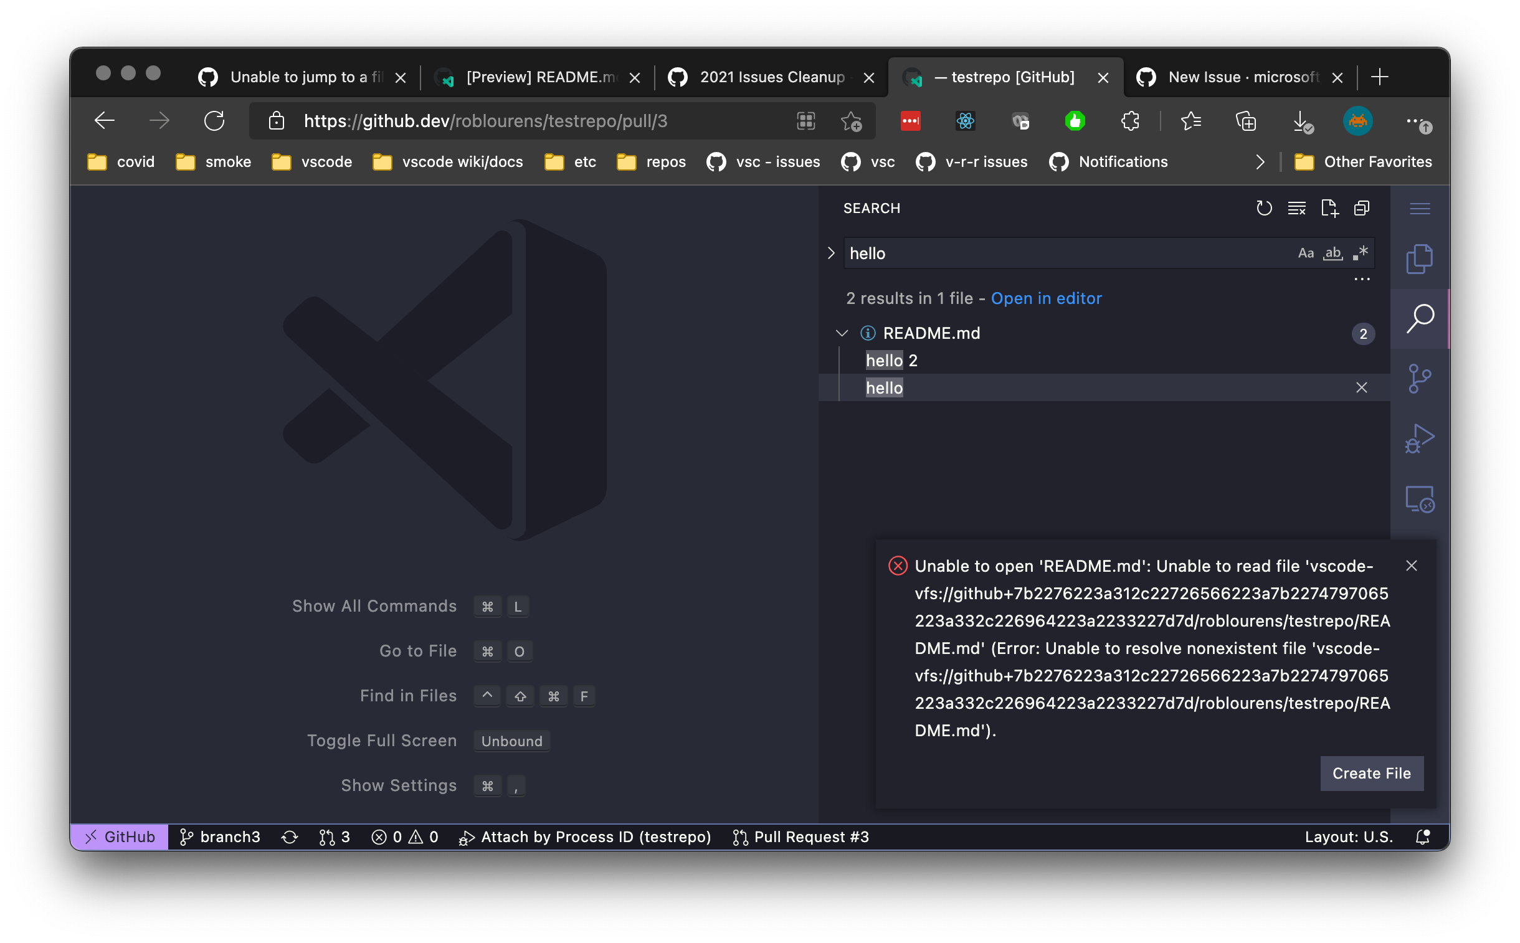Open Pull Request #3 in status bar

click(800, 837)
